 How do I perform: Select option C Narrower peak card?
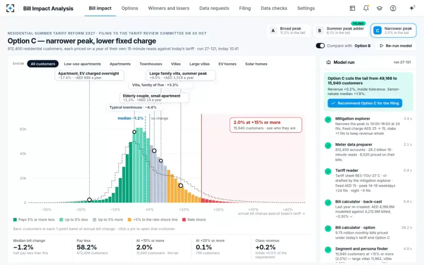point(393,31)
